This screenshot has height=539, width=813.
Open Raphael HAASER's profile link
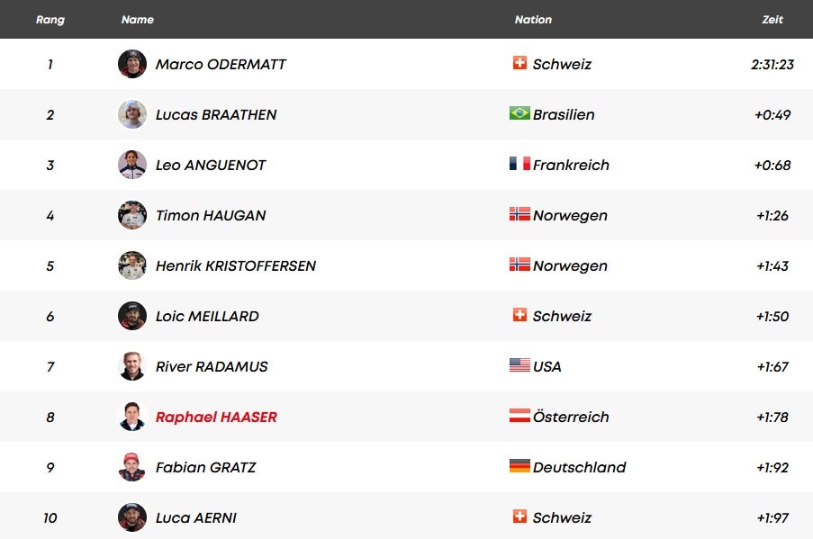(x=216, y=417)
